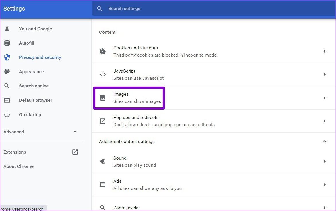Click the clipboard icon beside Autofill

coord(7,43)
